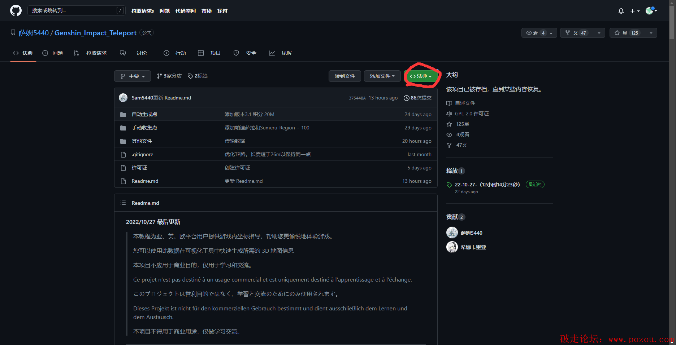This screenshot has width=676, height=345.
Task: Switch to the 法典 code tab
Action: [23, 53]
